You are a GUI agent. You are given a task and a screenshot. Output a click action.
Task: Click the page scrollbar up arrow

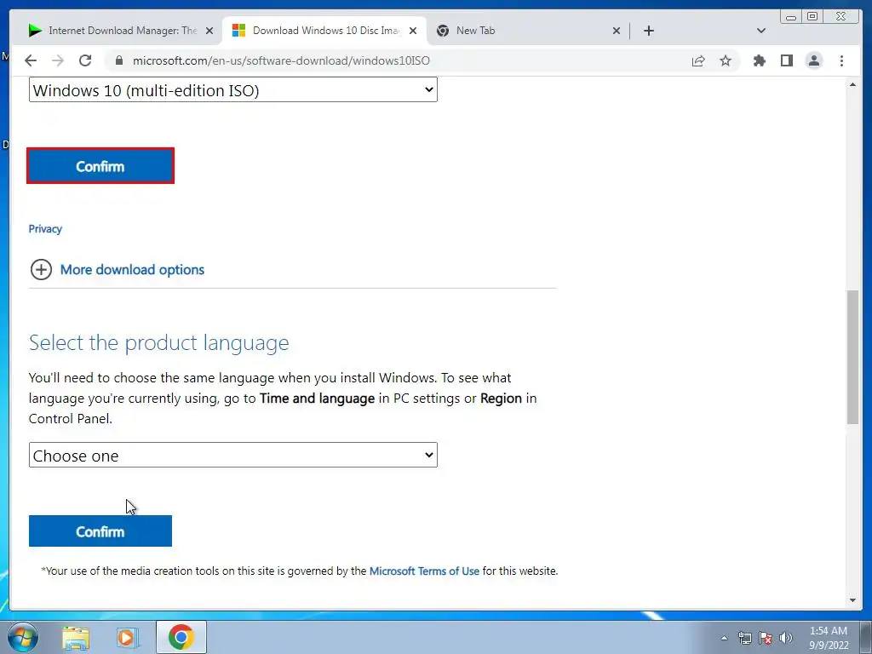(x=852, y=84)
